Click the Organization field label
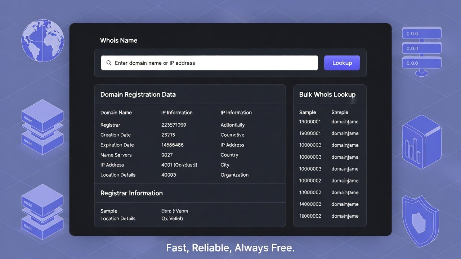 pos(234,175)
